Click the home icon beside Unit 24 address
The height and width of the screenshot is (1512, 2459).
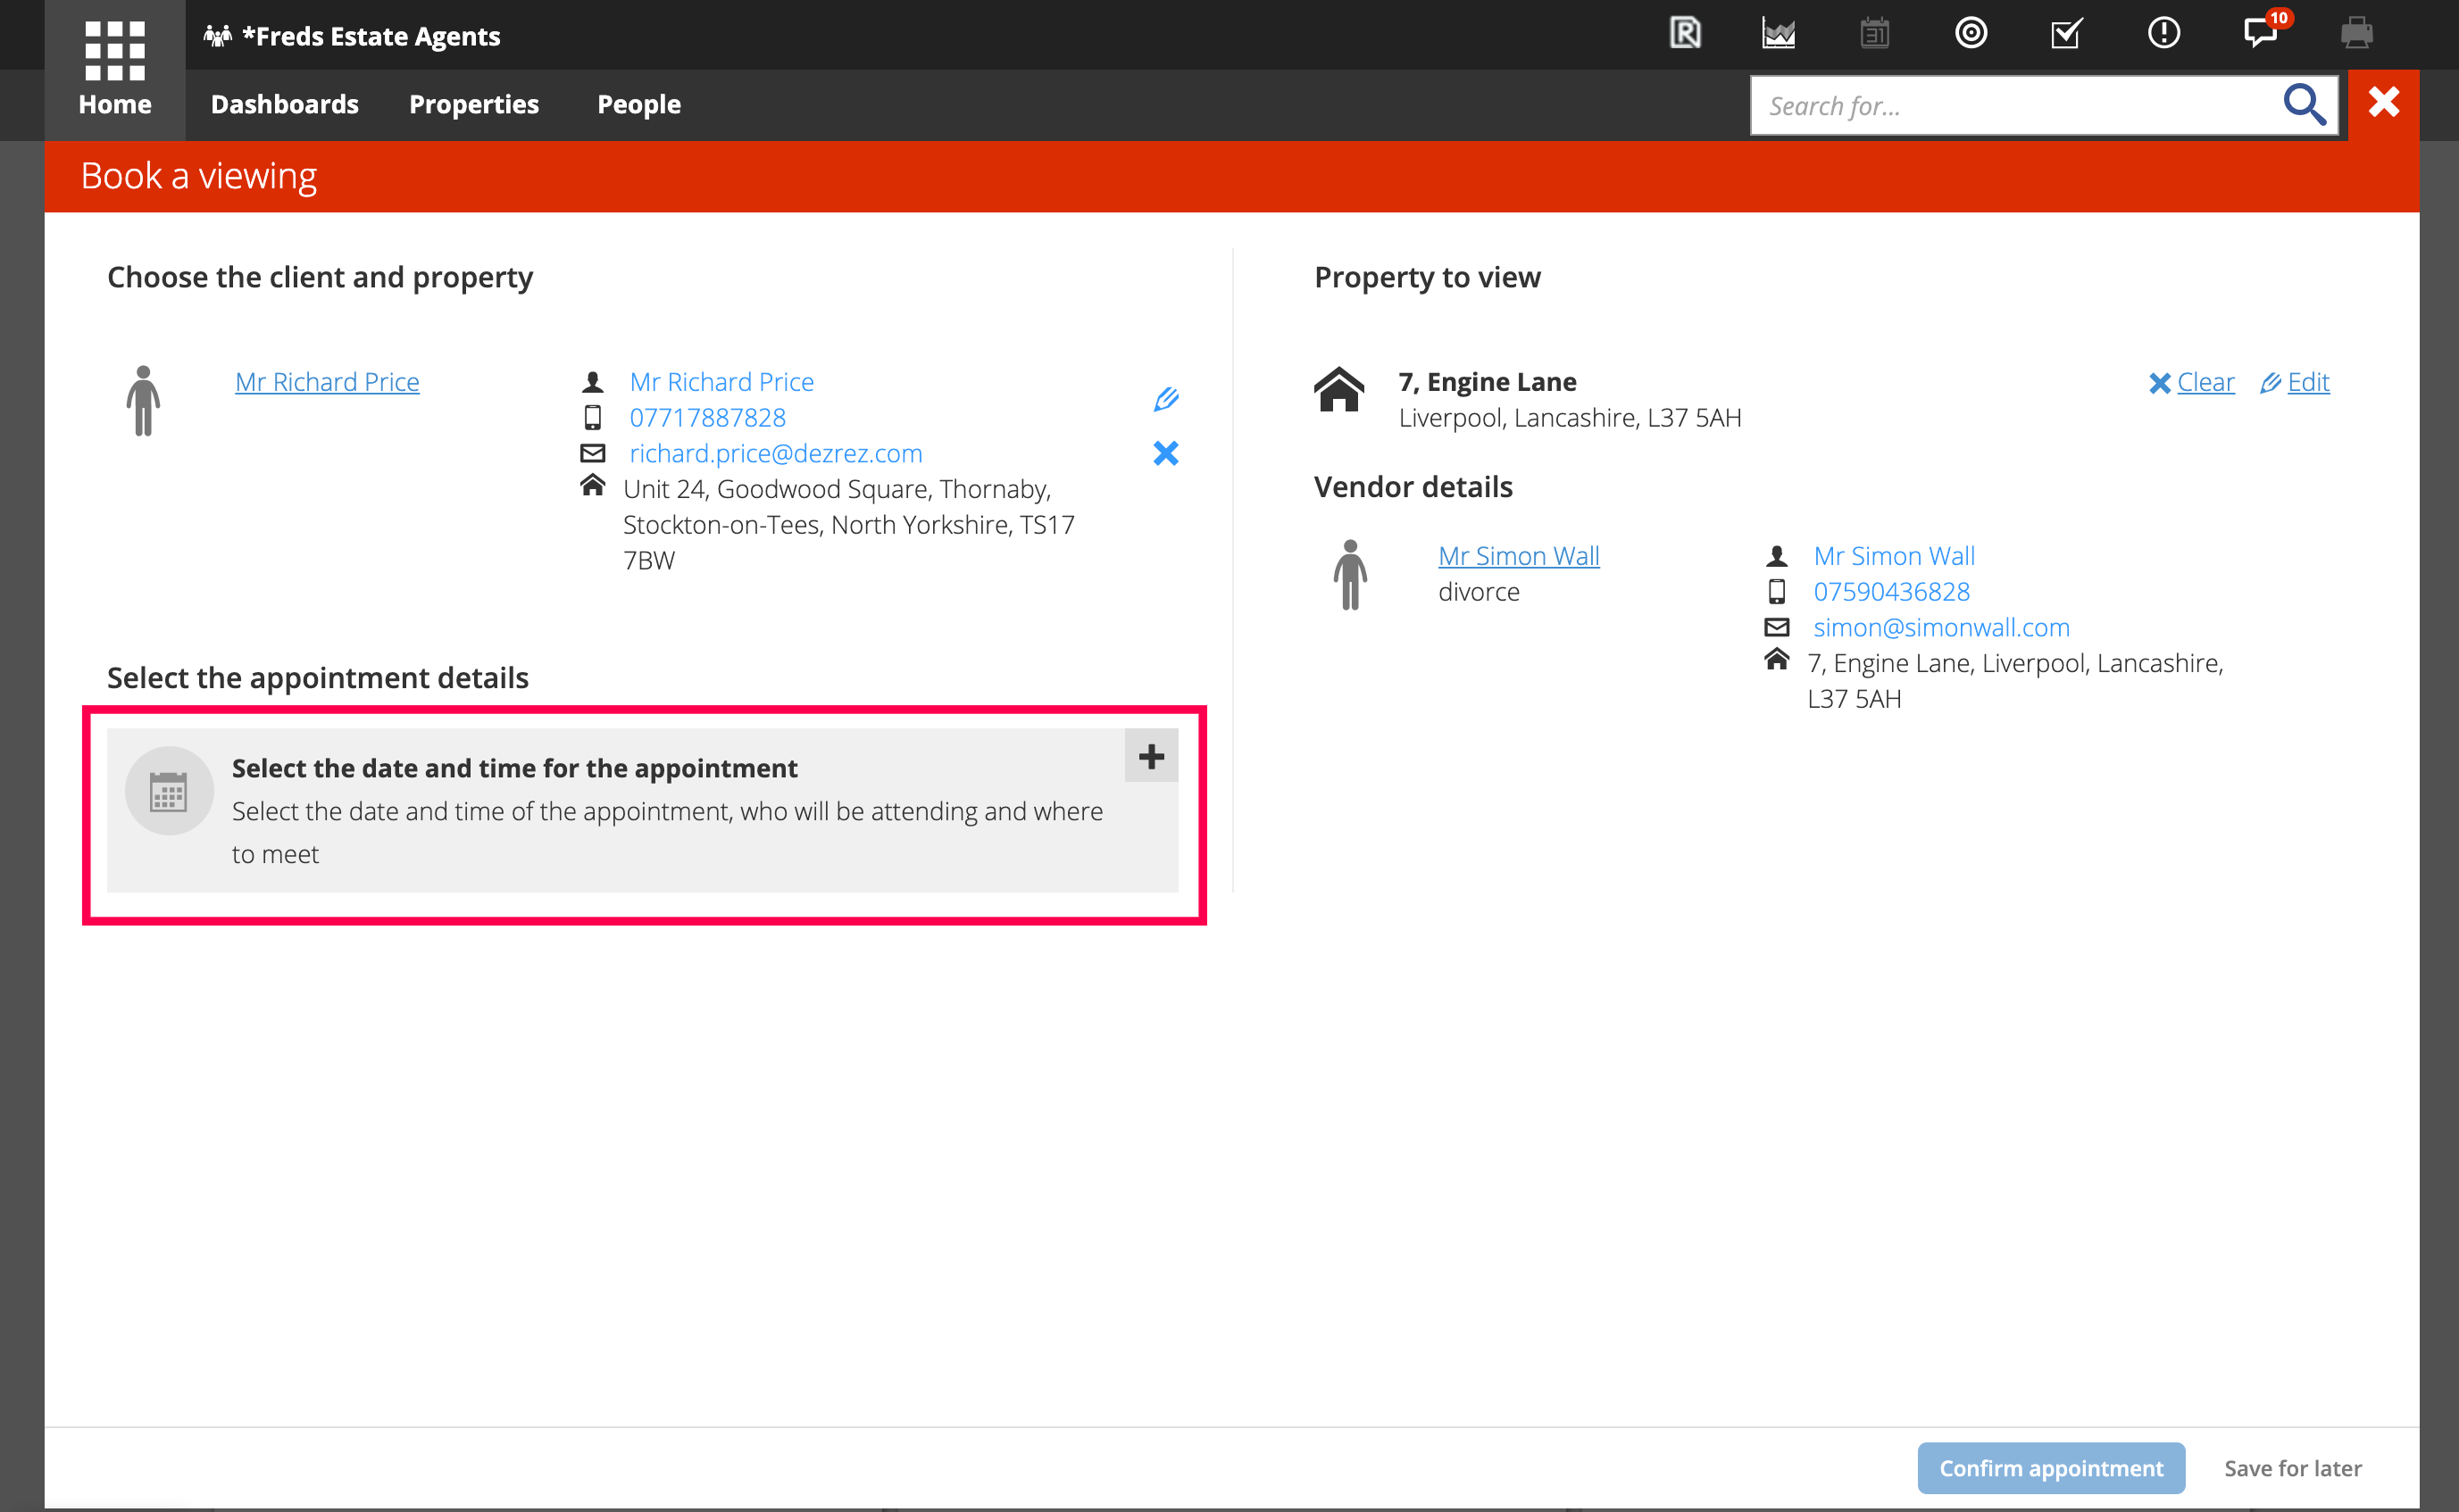(592, 486)
